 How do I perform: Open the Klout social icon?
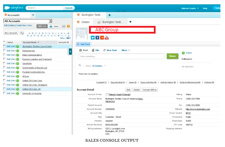pos(102,38)
